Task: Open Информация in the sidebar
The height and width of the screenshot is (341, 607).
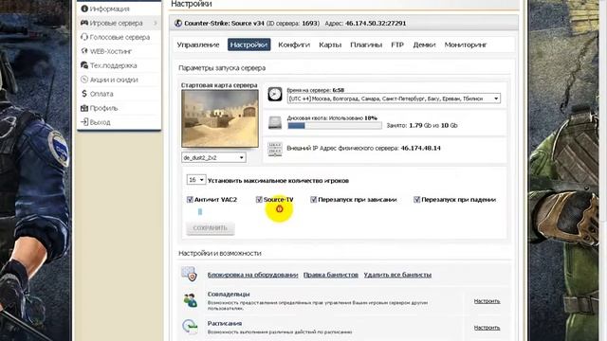Action: click(x=110, y=9)
